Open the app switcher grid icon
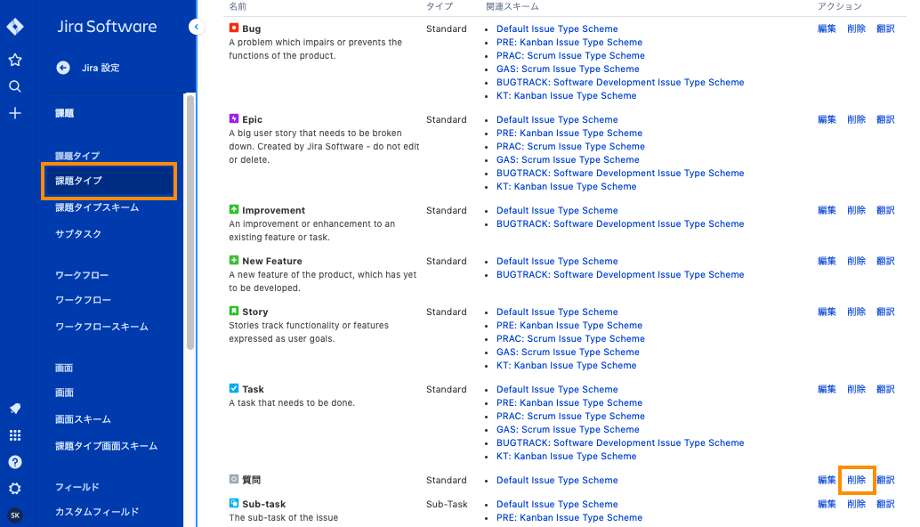Viewport: 920px width, 527px height. tap(15, 435)
